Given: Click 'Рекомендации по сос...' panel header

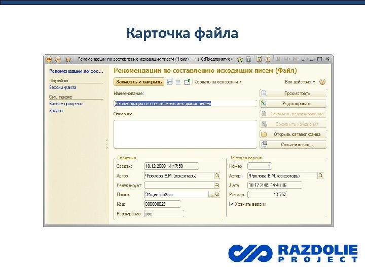Looking at the screenshot, I should coord(76,71).
